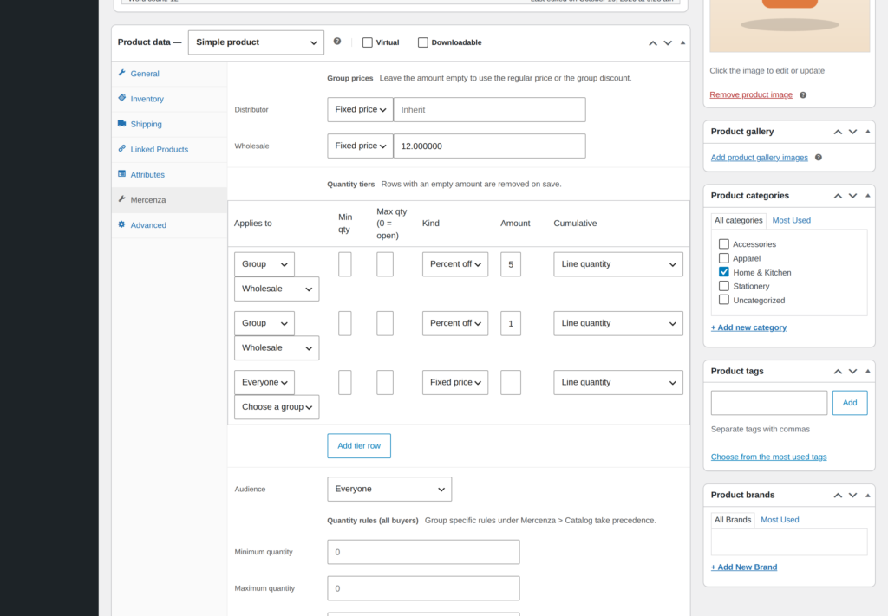888x616 pixels.
Task: Move Product gallery panel down
Action: [x=852, y=132]
